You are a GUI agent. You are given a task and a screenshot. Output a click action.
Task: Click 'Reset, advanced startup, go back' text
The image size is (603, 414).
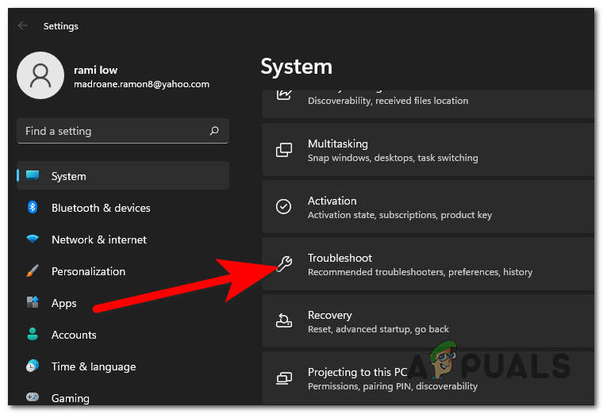click(378, 329)
